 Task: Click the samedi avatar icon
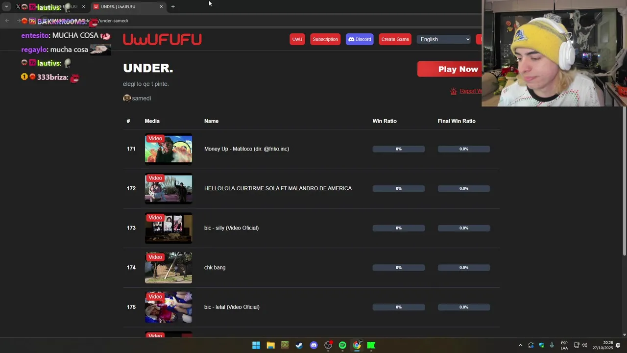click(127, 98)
